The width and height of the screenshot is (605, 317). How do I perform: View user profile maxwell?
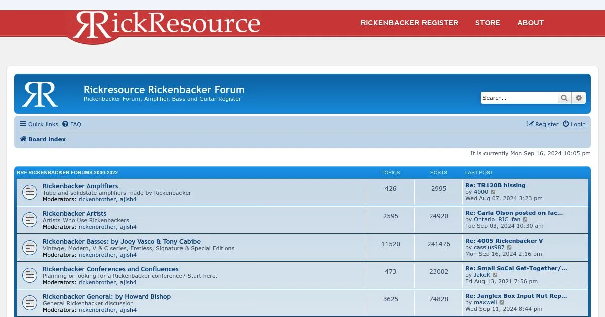click(x=486, y=302)
